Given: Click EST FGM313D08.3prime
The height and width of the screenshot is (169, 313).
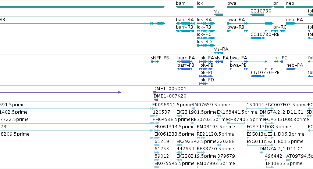Looking at the screenshot, I should click(x=269, y=124).
